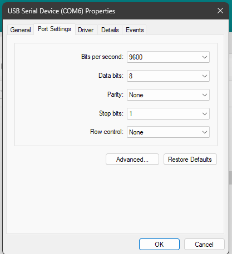
Task: Close the COM6 Properties window
Action: tap(220, 11)
